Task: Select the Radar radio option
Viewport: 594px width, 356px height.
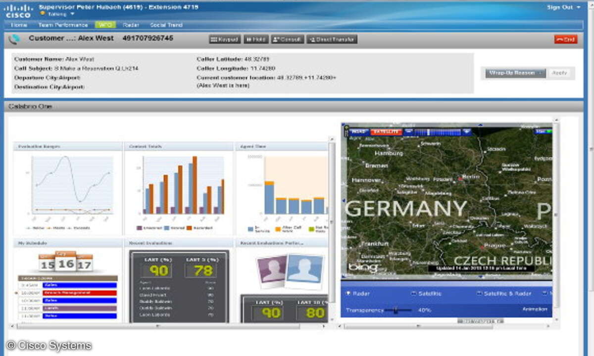Action: coord(358,294)
